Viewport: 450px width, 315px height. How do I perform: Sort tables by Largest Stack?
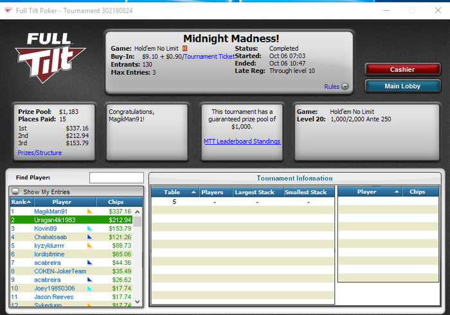[258, 192]
